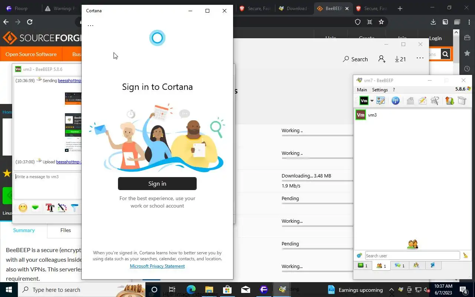
Task: Switch to the Files tab on SourceForge
Action: (x=65, y=230)
